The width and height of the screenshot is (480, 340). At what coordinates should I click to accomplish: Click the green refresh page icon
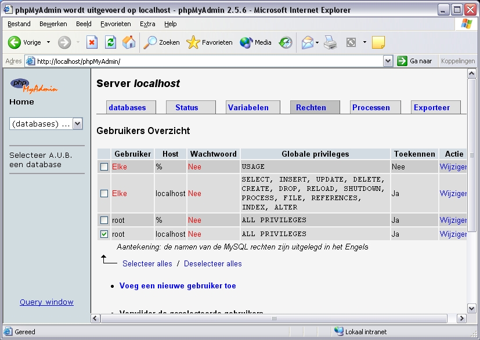pyautogui.click(x=110, y=42)
